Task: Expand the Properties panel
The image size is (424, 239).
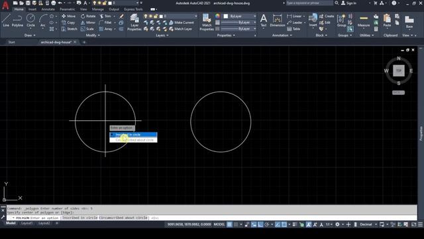Action: (x=226, y=35)
